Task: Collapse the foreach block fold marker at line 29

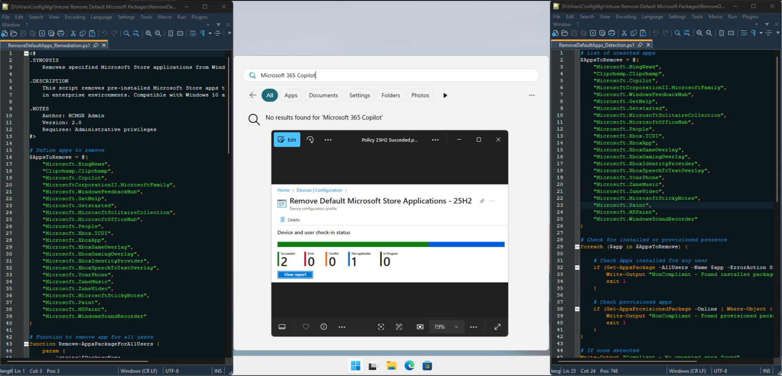Action: (x=577, y=246)
